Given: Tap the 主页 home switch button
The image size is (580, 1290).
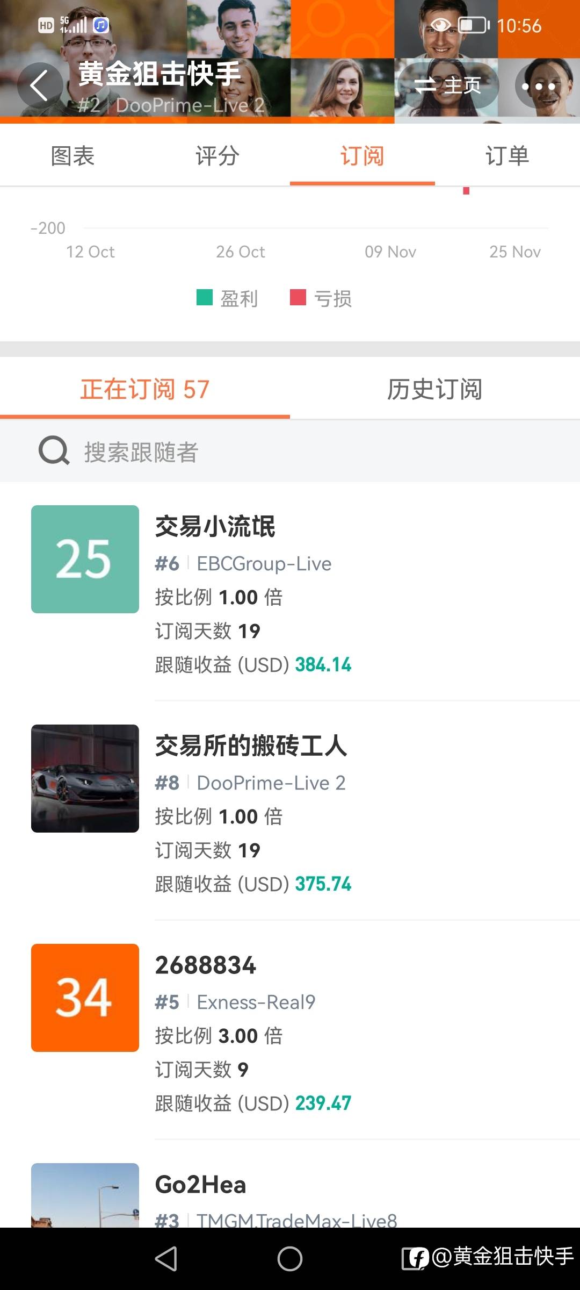Looking at the screenshot, I should (x=448, y=85).
